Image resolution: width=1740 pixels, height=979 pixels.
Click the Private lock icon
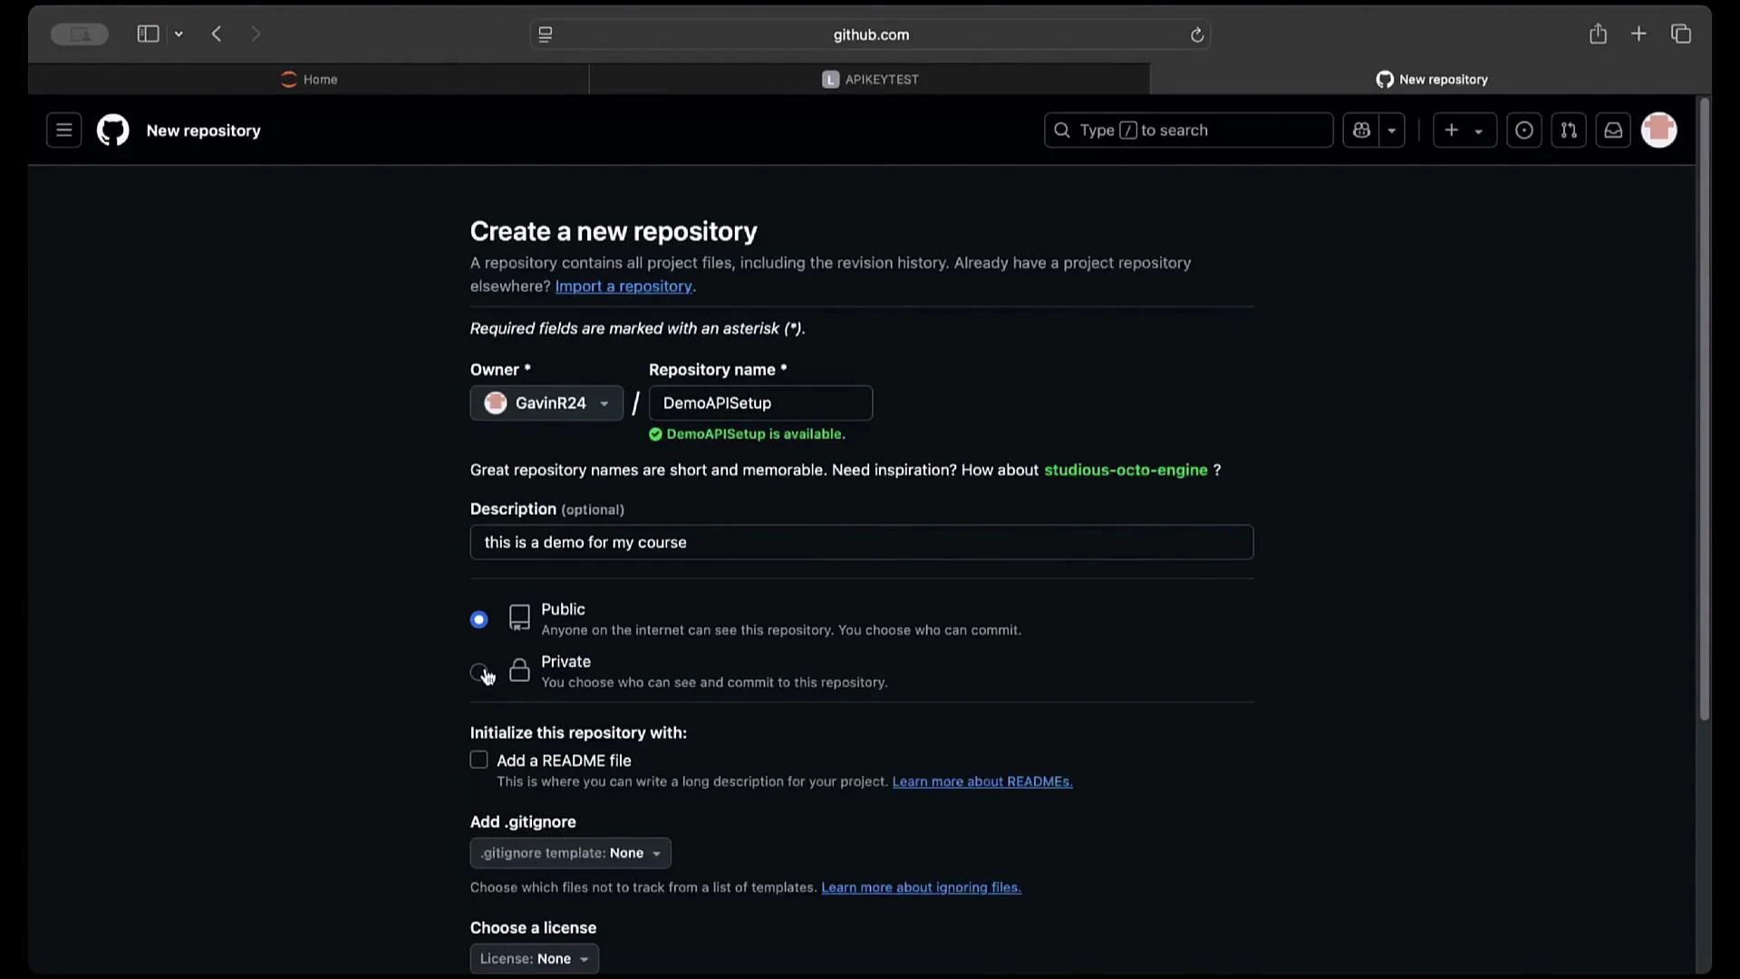519,670
